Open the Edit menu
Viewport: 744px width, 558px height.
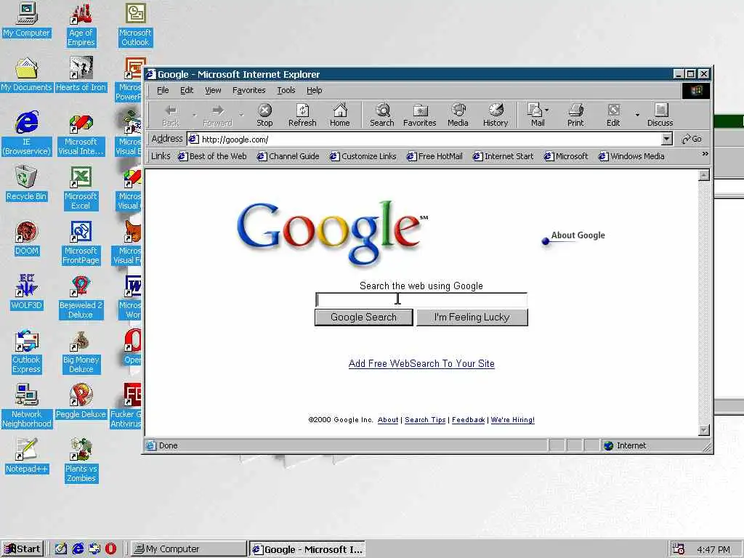pos(187,90)
